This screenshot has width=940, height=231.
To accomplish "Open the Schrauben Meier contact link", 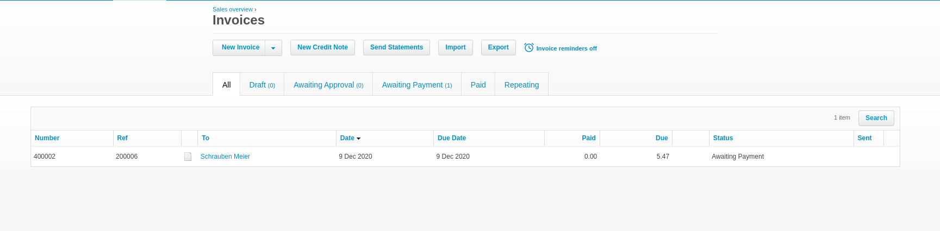I will pos(225,157).
